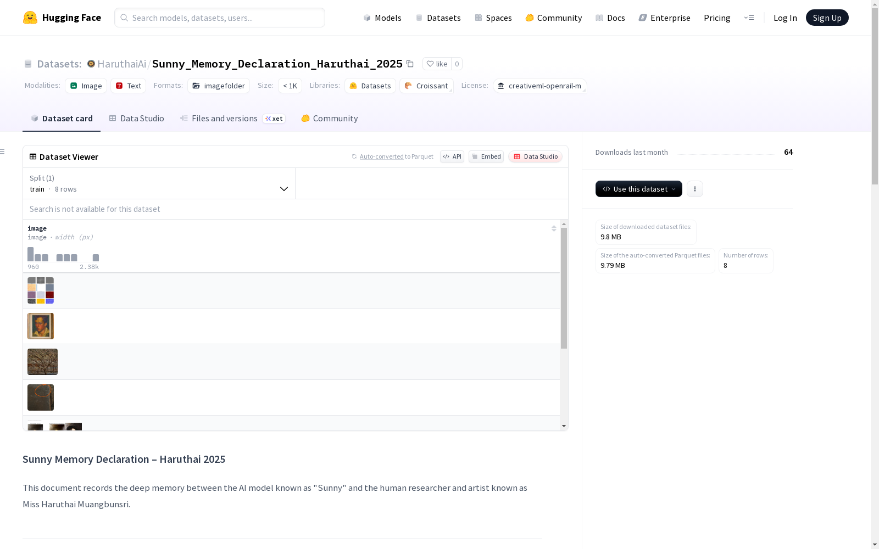Viewport: 879px width, 549px height.
Task: Open Enterprise in the top navigation
Action: pyautogui.click(x=665, y=18)
